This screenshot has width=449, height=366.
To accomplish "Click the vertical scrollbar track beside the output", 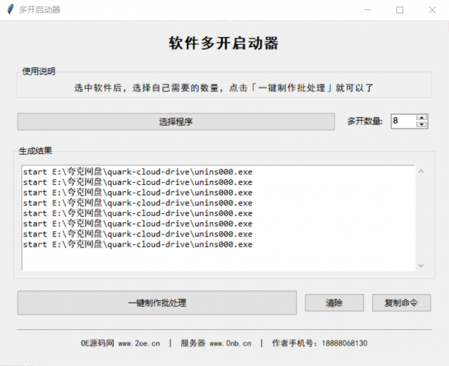I will [x=420, y=219].
